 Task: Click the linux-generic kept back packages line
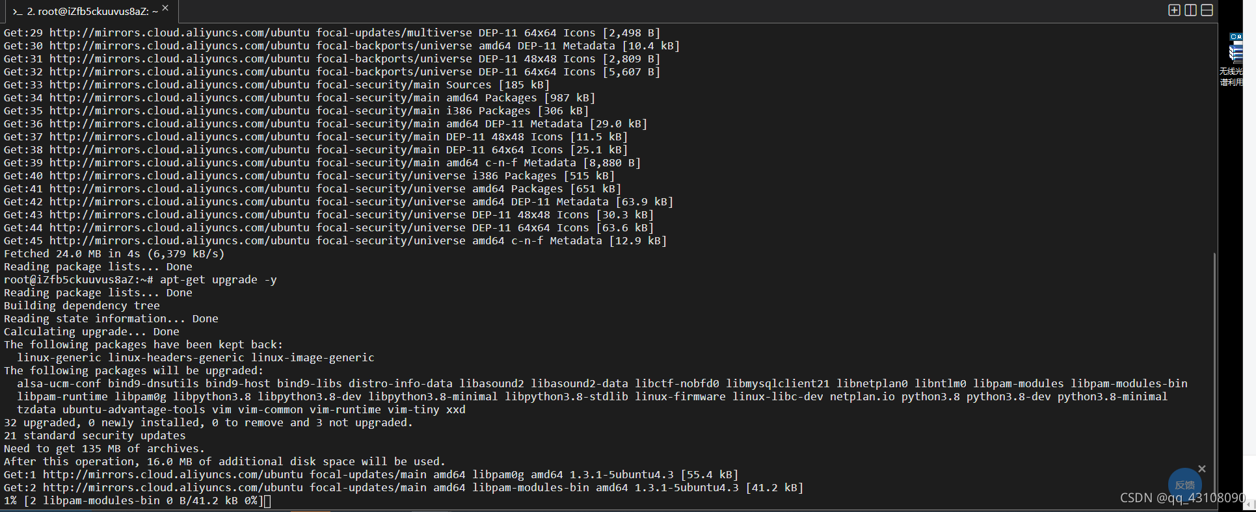tap(196, 357)
